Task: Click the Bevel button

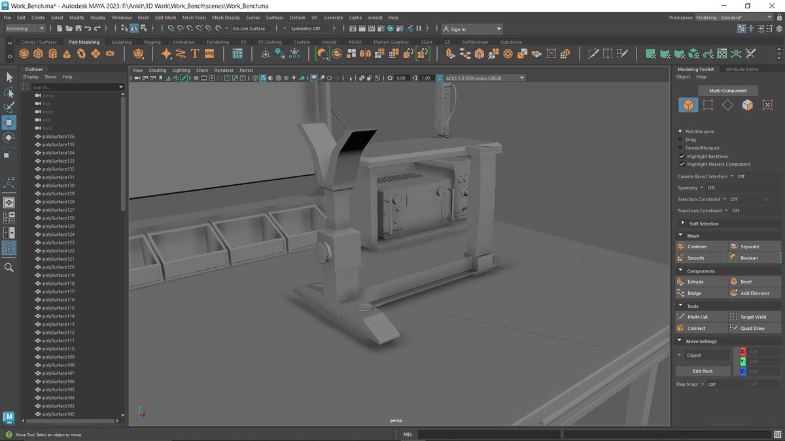Action: point(754,282)
